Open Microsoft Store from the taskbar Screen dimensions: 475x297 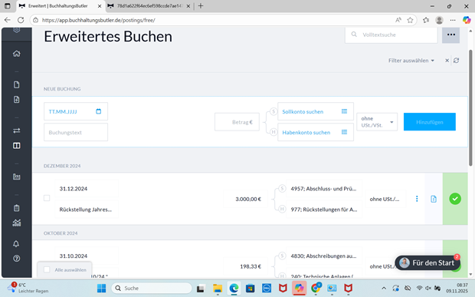tap(251, 289)
